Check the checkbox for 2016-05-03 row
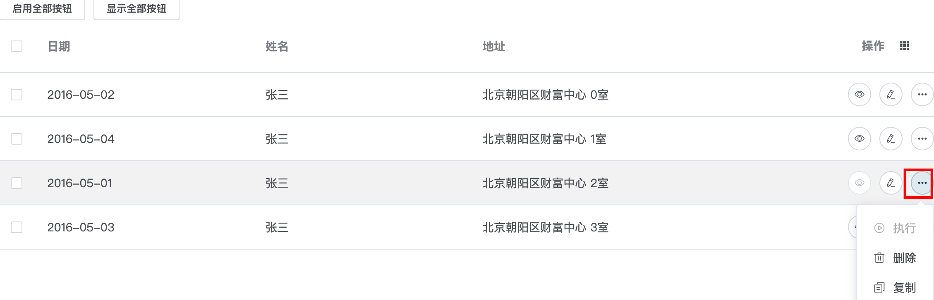 pyautogui.click(x=17, y=227)
